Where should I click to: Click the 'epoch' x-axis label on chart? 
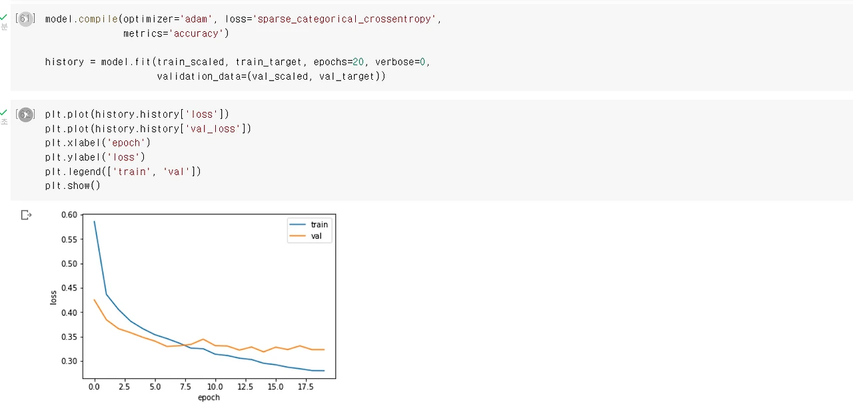(x=209, y=398)
